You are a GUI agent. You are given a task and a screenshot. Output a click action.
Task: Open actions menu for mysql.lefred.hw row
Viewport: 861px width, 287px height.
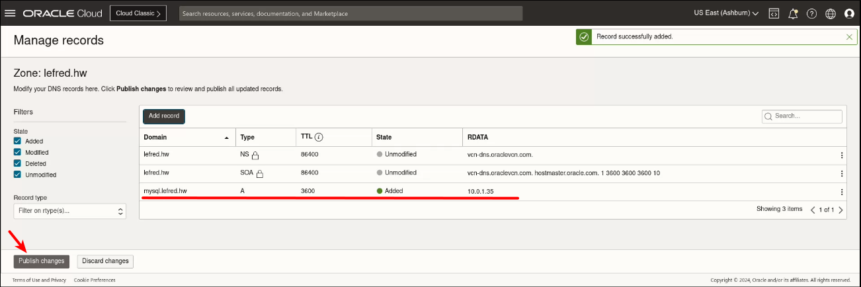pyautogui.click(x=842, y=192)
